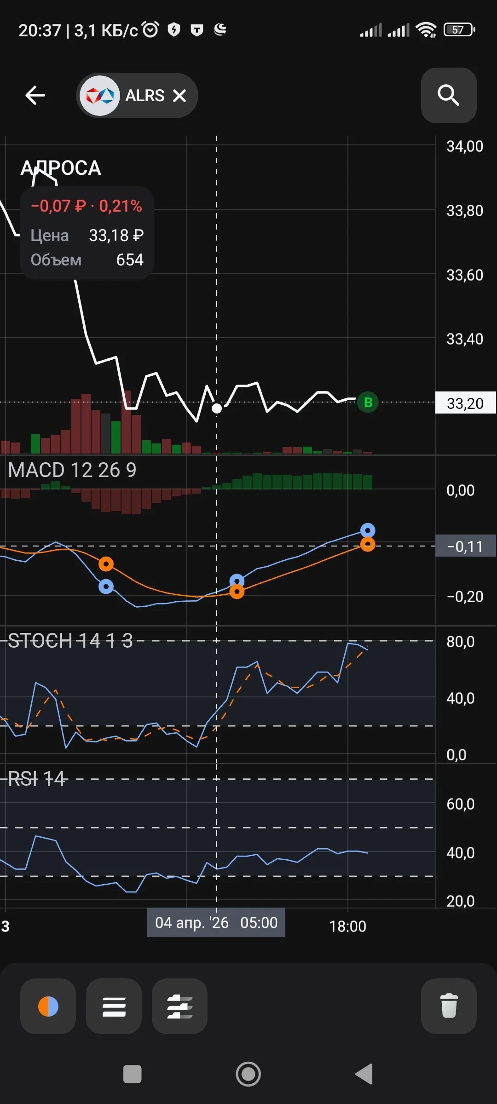Delete with the trash can button

tap(449, 1006)
